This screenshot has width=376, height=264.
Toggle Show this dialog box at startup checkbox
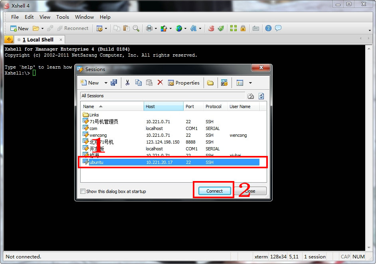coord(83,191)
